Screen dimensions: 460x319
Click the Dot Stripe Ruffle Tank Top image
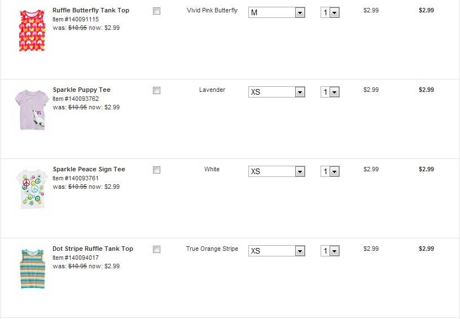click(x=30, y=268)
